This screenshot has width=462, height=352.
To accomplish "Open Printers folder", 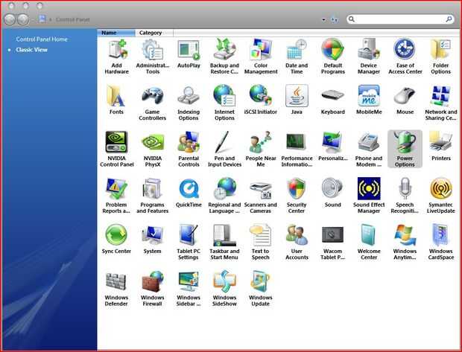I will coord(441,147).
